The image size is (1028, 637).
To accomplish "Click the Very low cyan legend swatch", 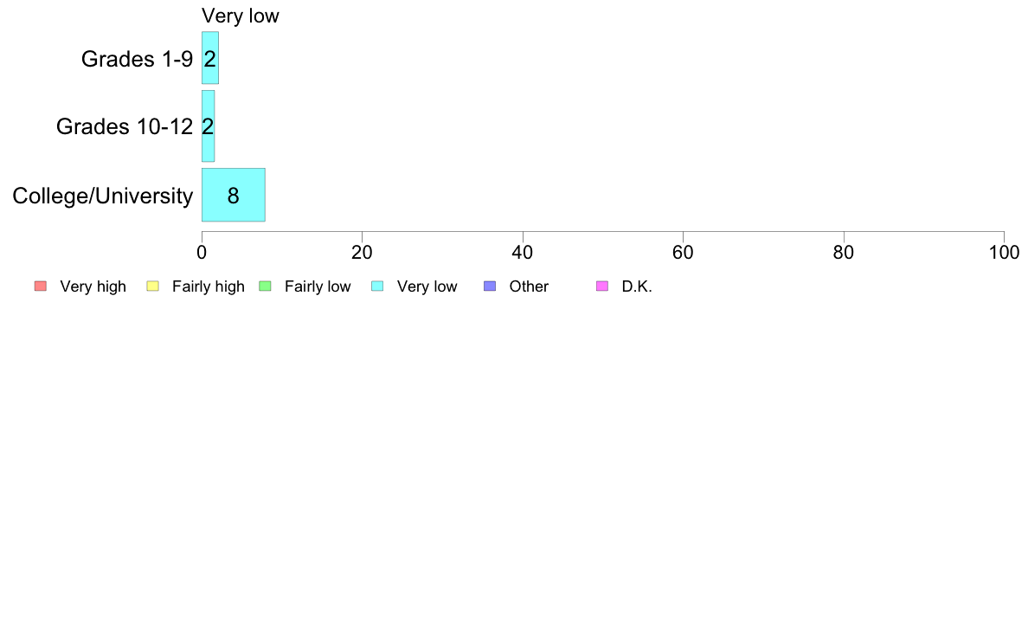I will tap(377, 286).
